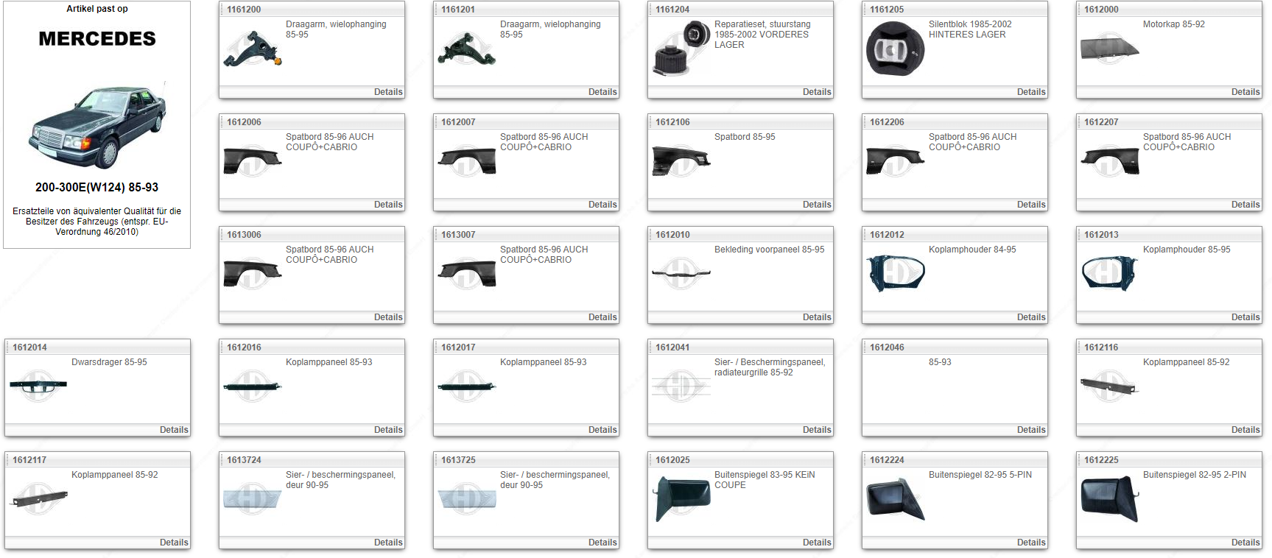The height and width of the screenshot is (558, 1272).
Task: Open Details for Motorkap 1612000
Action: [x=1245, y=92]
